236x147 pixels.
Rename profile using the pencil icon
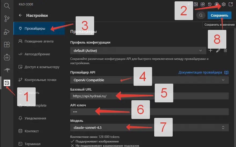[x=218, y=50]
